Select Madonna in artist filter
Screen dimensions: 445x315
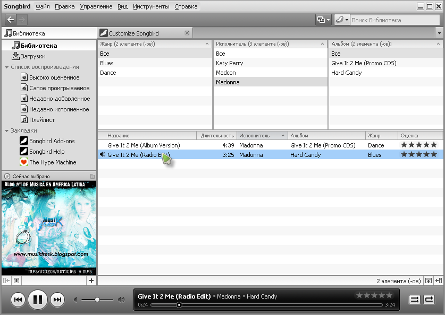pyautogui.click(x=271, y=82)
